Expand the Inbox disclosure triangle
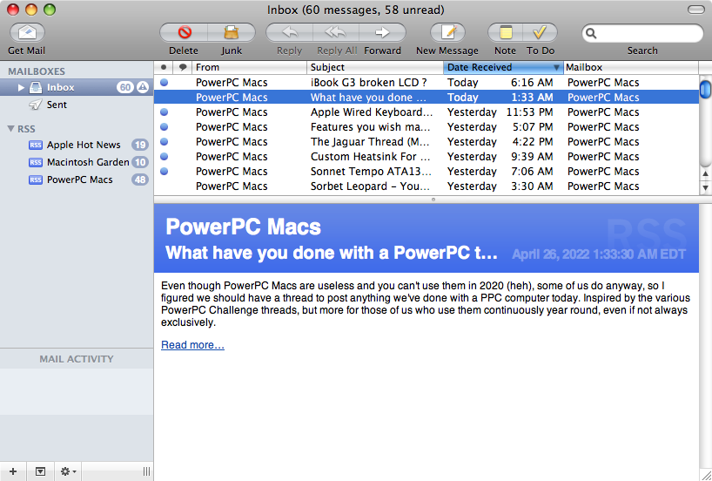The height and width of the screenshot is (481, 712). point(21,87)
